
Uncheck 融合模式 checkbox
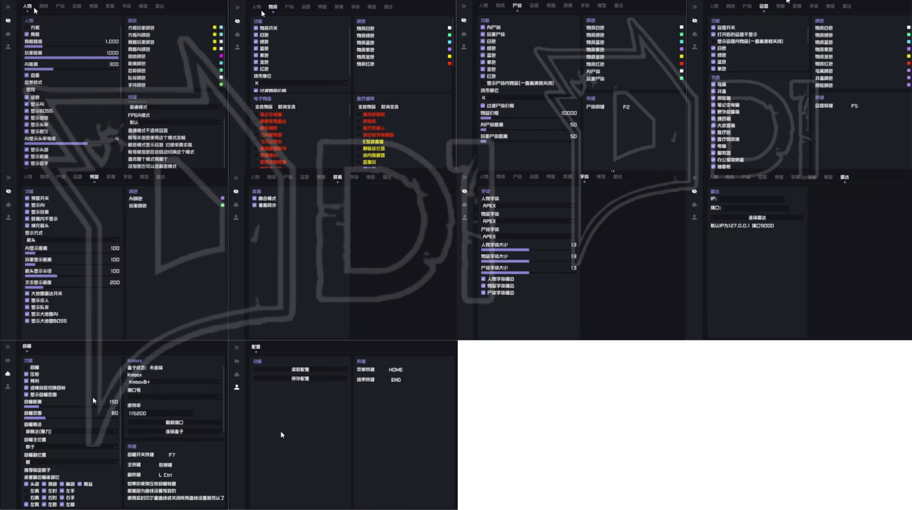tap(254, 199)
